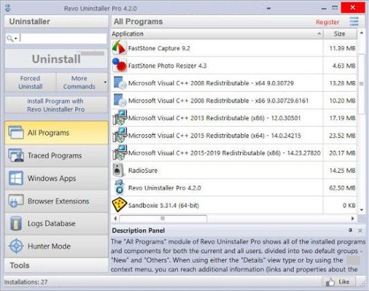The height and width of the screenshot is (291, 369).
Task: Click the Hunter Mode crosshair icon
Action: (x=16, y=246)
